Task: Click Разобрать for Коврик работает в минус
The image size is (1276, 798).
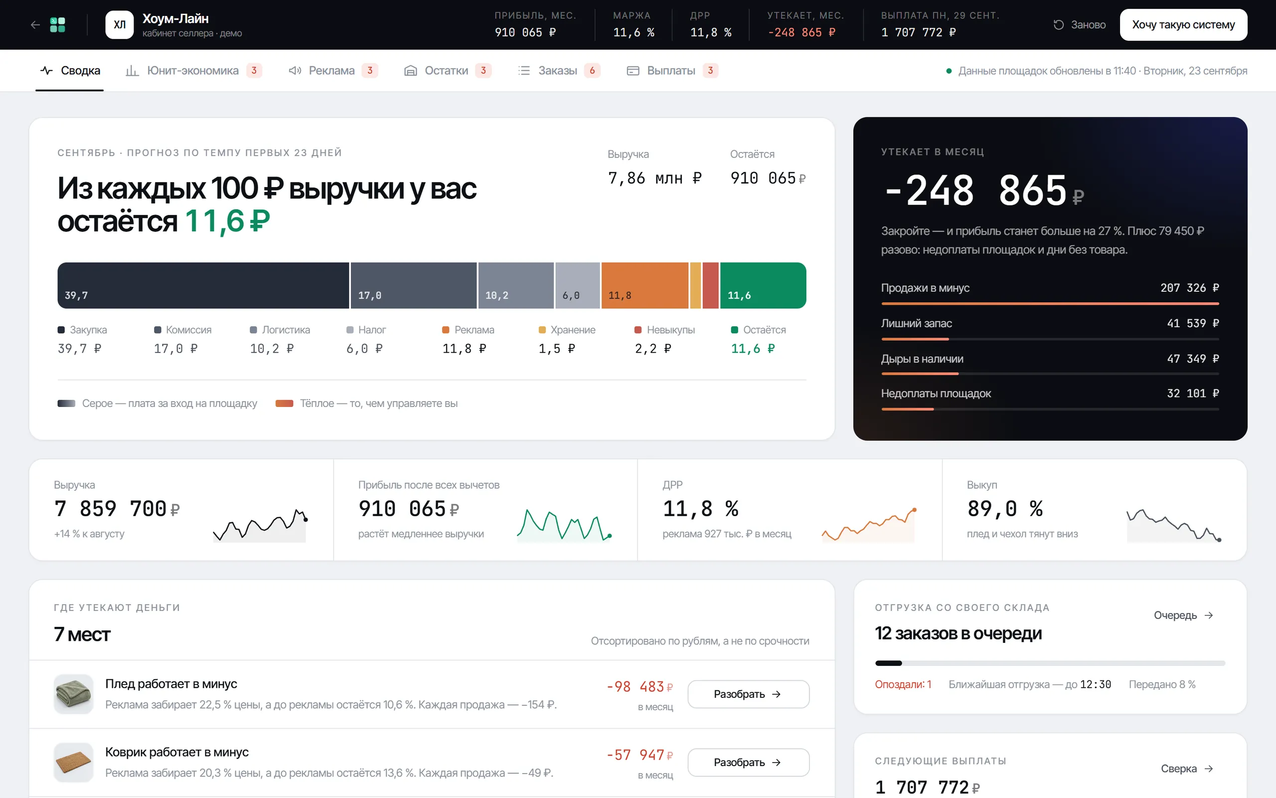Action: point(748,762)
